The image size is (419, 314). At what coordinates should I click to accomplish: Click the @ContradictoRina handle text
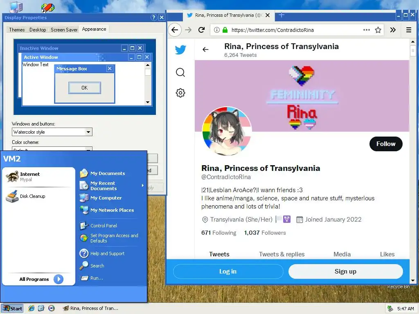click(226, 177)
